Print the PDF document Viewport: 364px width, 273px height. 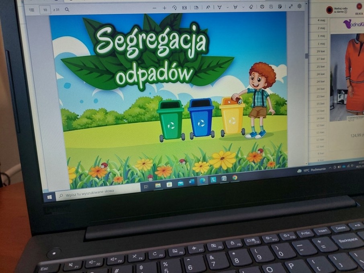pyautogui.click(x=262, y=7)
